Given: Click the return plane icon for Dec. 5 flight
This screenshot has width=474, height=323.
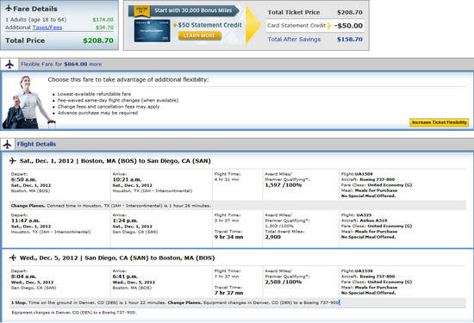Looking at the screenshot, I should point(13,258).
